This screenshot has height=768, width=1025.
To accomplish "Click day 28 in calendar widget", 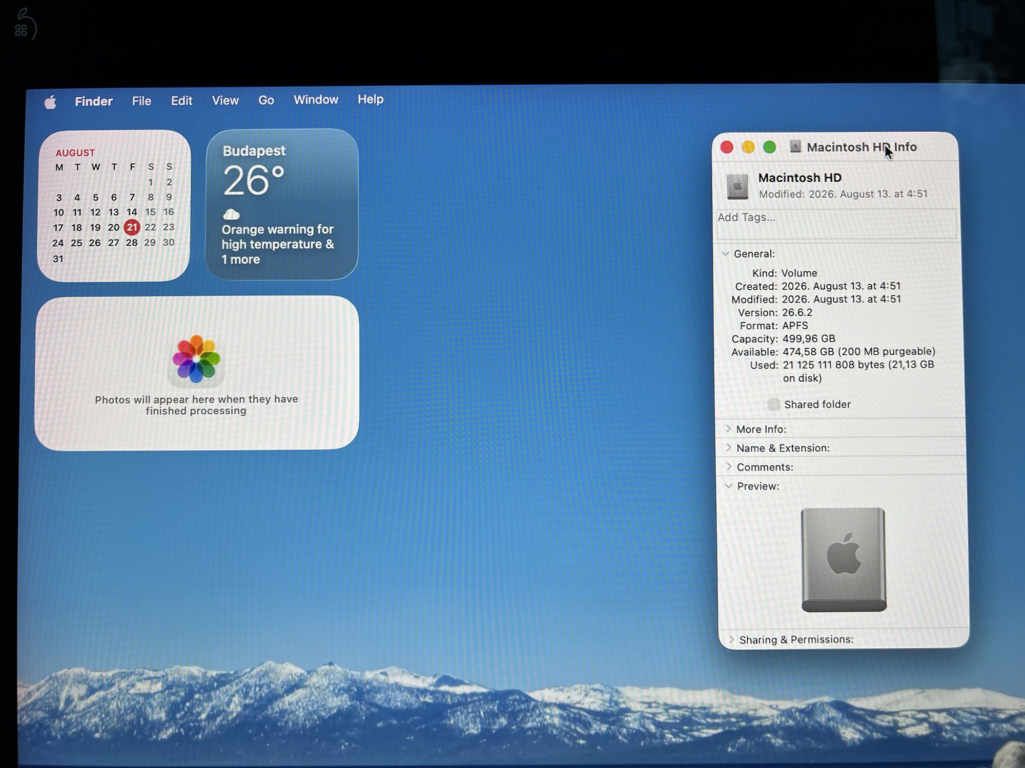I will pyautogui.click(x=132, y=243).
